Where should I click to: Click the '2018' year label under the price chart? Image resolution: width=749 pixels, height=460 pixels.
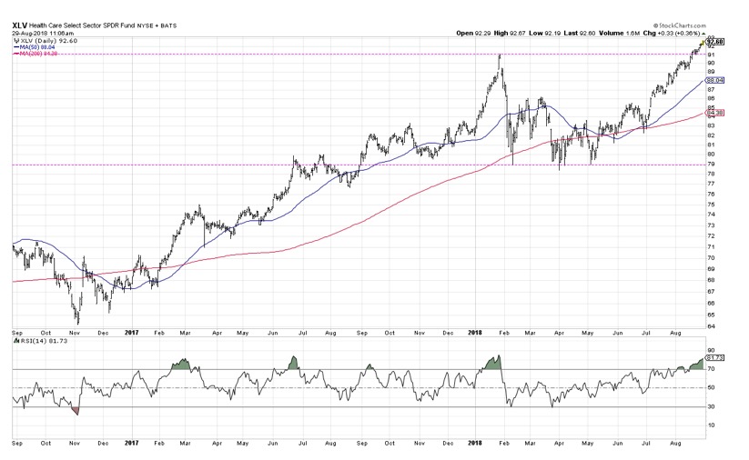pyautogui.click(x=475, y=333)
